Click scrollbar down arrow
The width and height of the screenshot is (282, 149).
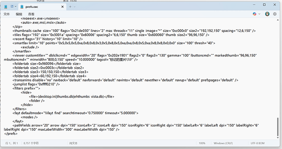point(278,138)
